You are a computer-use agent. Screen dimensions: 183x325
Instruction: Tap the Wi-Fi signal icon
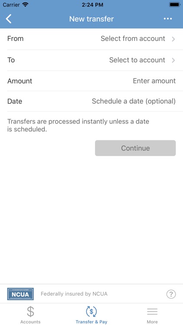click(x=25, y=5)
